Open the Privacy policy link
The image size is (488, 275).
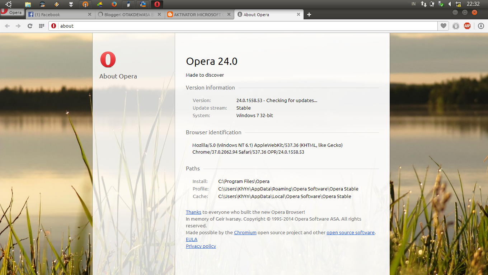tap(201, 246)
